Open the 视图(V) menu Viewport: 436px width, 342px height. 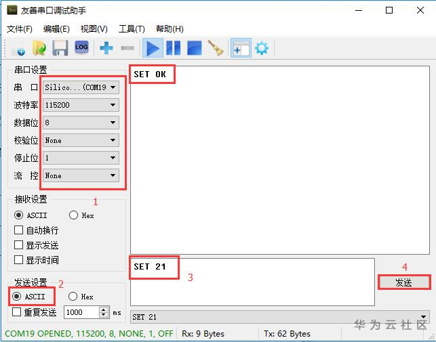click(94, 29)
